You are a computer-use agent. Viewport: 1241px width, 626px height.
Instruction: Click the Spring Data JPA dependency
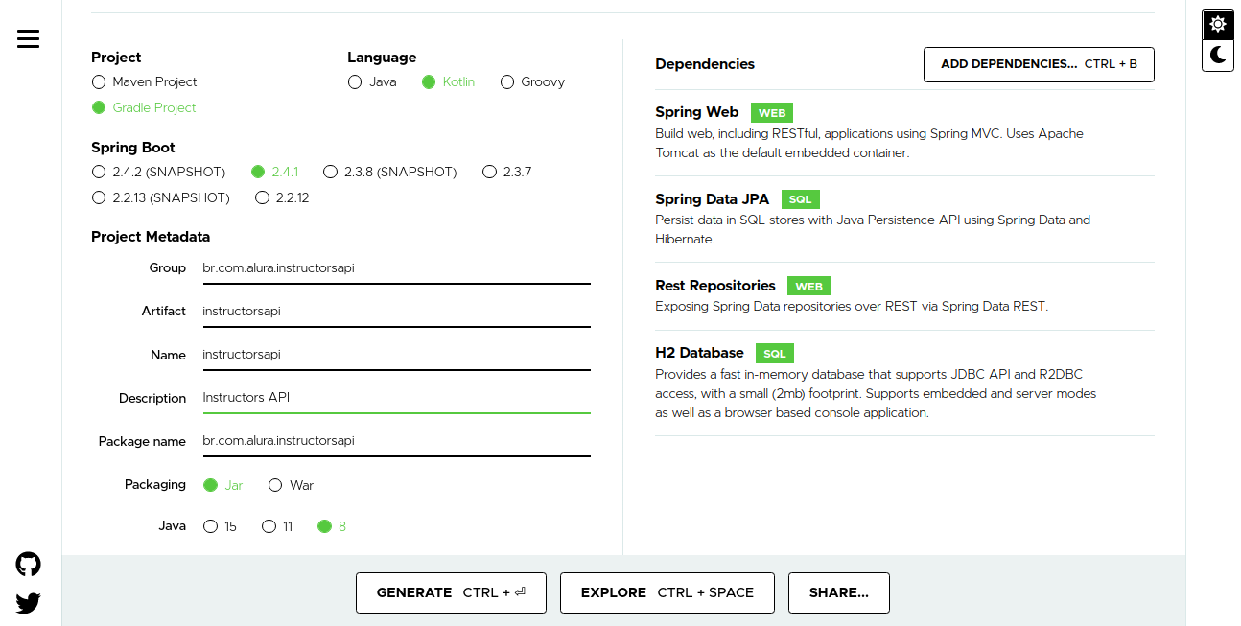712,199
